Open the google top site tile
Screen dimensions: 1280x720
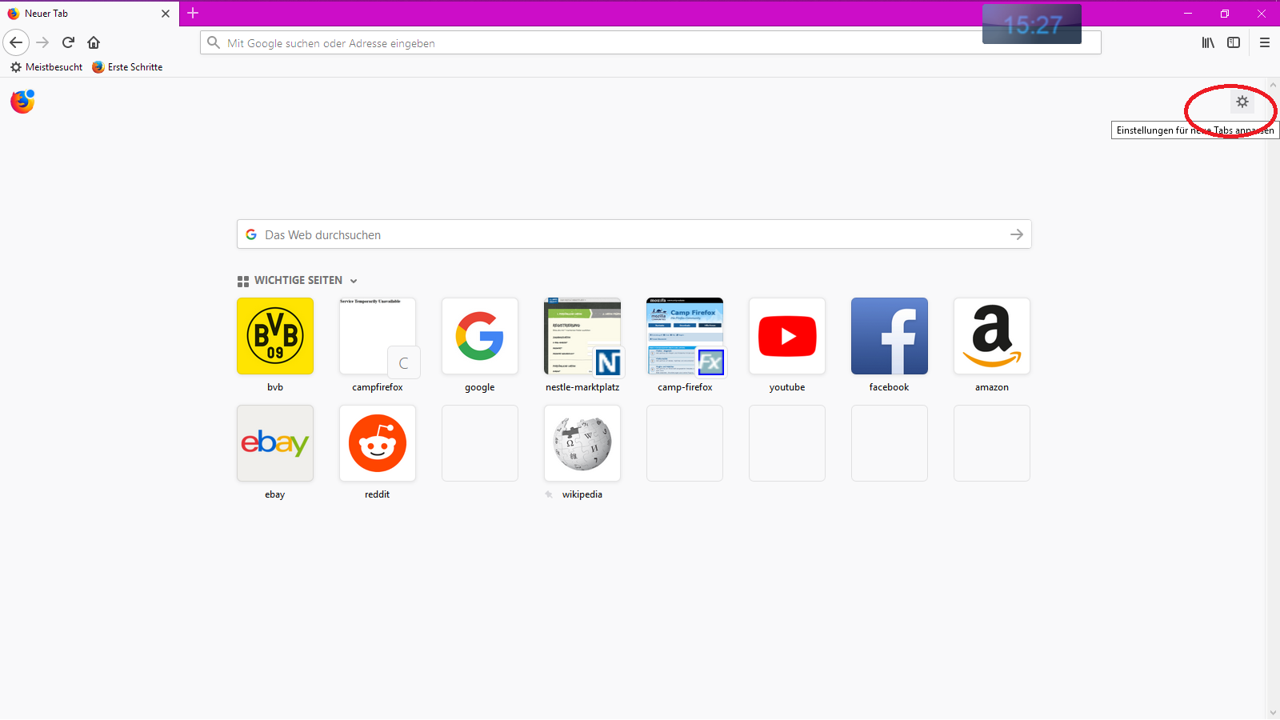[480, 336]
